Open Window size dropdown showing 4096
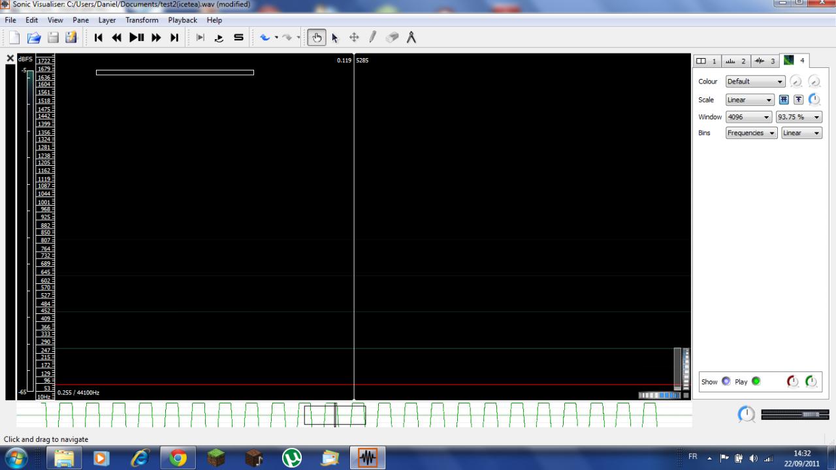 (x=749, y=117)
